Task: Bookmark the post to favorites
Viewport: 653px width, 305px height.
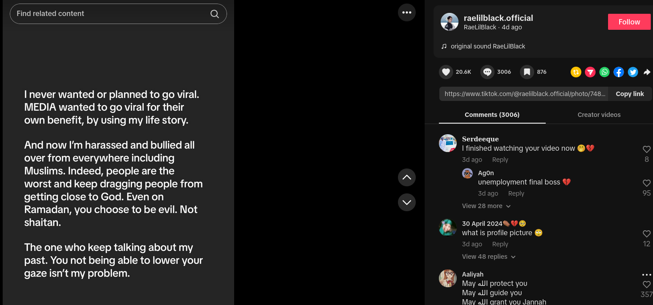Action: pos(527,72)
